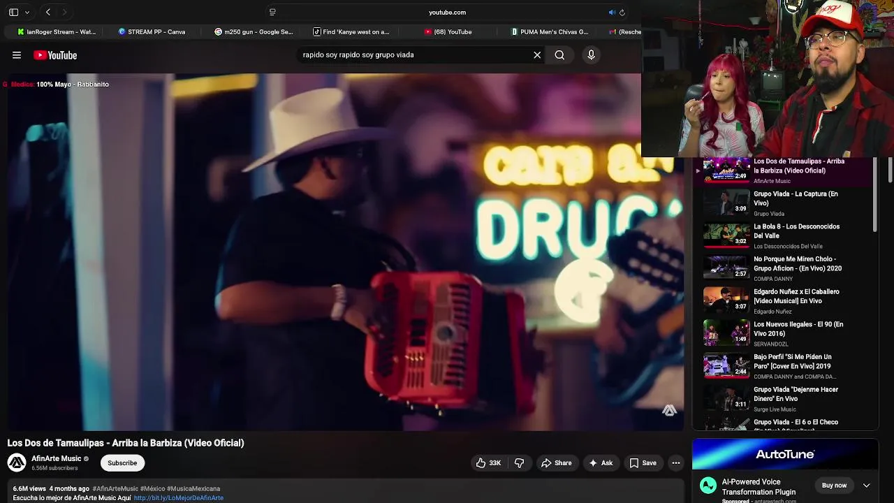This screenshot has height=503, width=894.
Task: Subscribe to AfinArte Music channel
Action: pyautogui.click(x=122, y=463)
